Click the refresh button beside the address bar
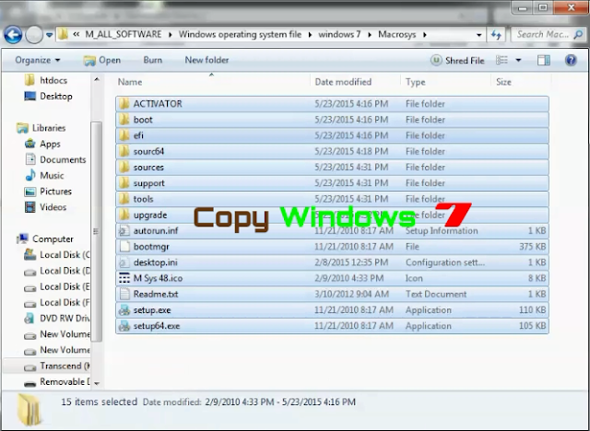This screenshot has width=590, height=431. [x=496, y=35]
